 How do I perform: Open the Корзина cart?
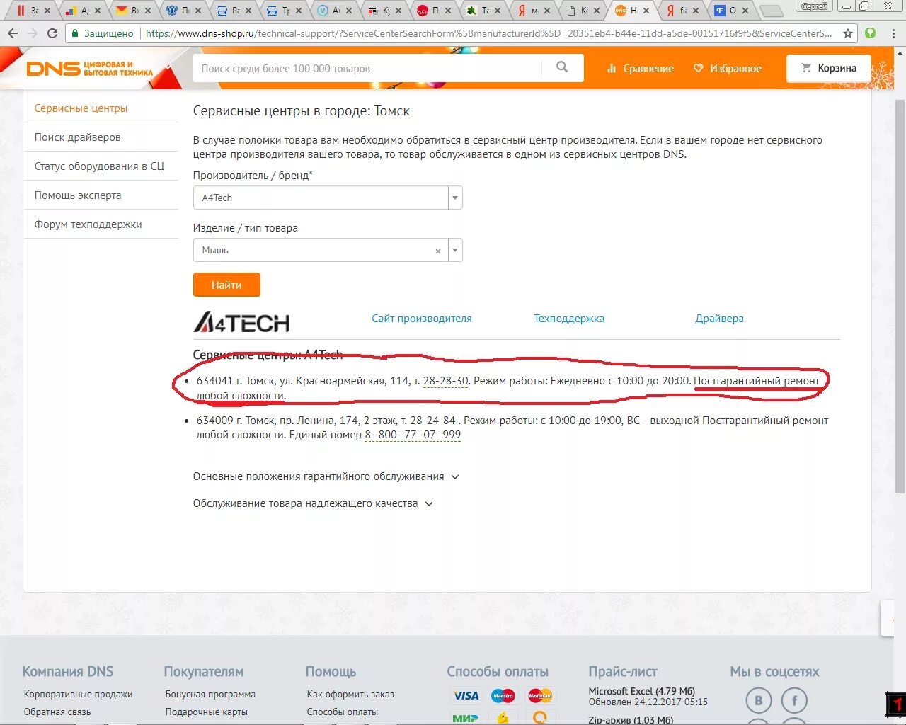(829, 68)
